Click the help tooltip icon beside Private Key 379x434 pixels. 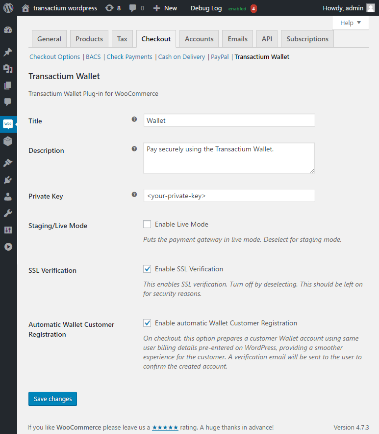pos(134,195)
